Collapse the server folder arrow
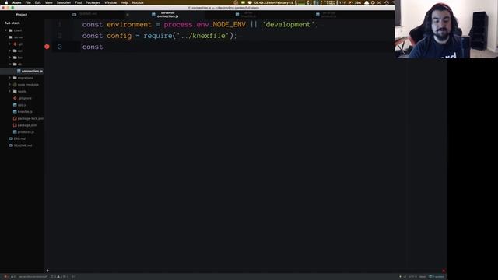The width and height of the screenshot is (498, 280). click(x=5, y=37)
